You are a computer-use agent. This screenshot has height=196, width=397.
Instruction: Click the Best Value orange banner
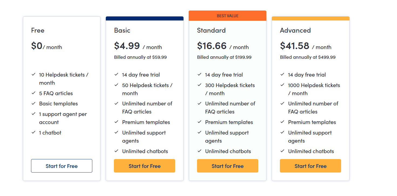[228, 16]
